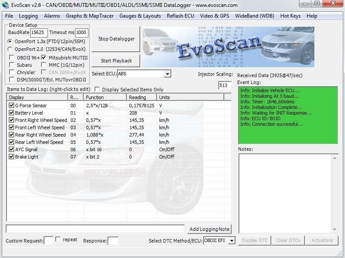
Task: Click the Clear DTCs button
Action: [288, 240]
